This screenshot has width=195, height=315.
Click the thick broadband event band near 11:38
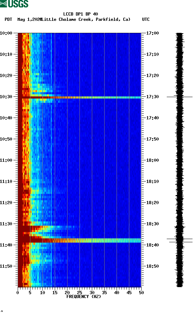pyautogui.click(x=79, y=240)
